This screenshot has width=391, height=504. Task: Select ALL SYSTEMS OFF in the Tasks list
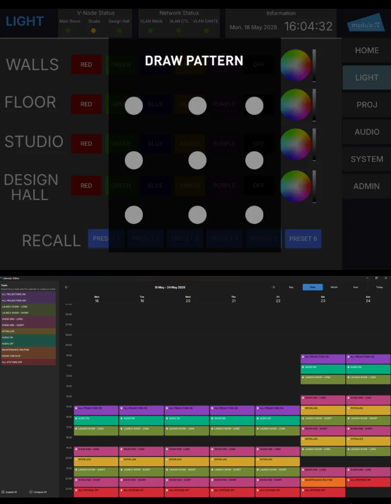tap(28, 362)
